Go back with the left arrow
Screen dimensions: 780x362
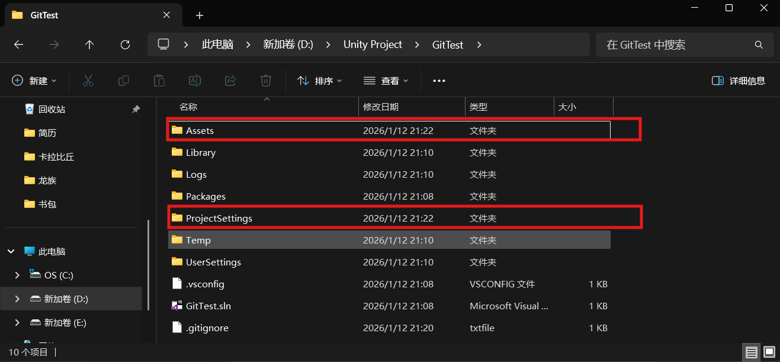pyautogui.click(x=18, y=44)
